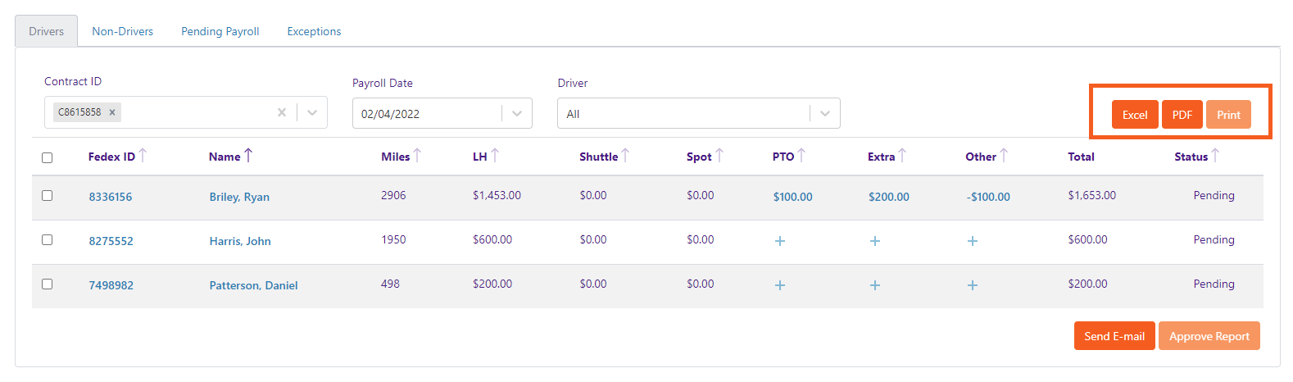Add Other adjustment for Harris, John
The width and height of the screenshot is (1293, 382).
(973, 241)
